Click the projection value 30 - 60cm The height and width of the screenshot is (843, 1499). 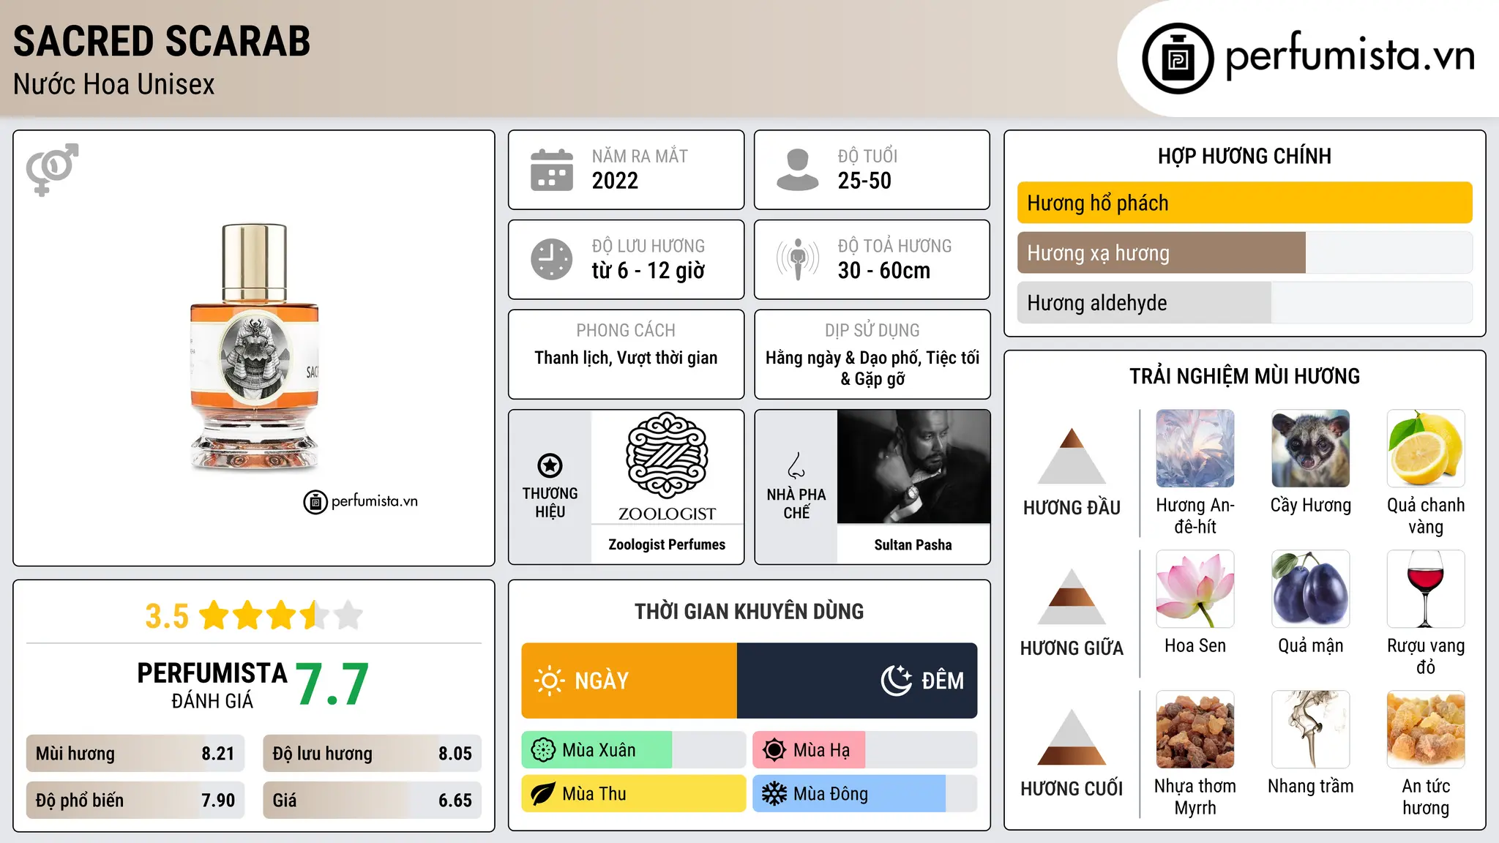click(884, 270)
